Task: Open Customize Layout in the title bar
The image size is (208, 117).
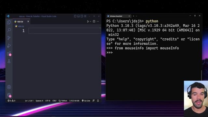Action: click(x=85, y=16)
